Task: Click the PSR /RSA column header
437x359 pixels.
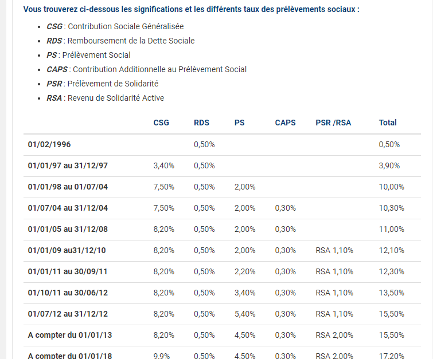Action: (x=333, y=123)
